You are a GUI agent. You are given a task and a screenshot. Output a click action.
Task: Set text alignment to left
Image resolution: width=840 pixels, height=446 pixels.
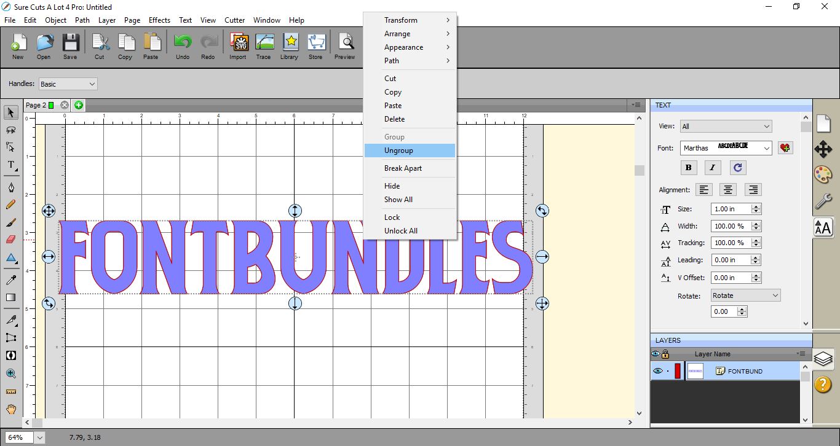coord(704,190)
